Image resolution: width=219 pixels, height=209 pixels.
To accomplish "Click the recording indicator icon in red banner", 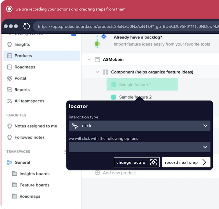I will (x=9, y=9).
